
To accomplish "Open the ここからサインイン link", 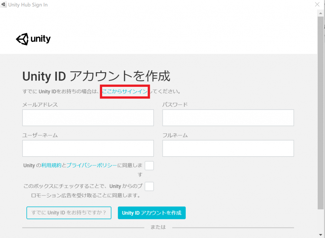I will tap(125, 91).
